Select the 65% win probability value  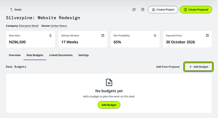click(x=117, y=42)
